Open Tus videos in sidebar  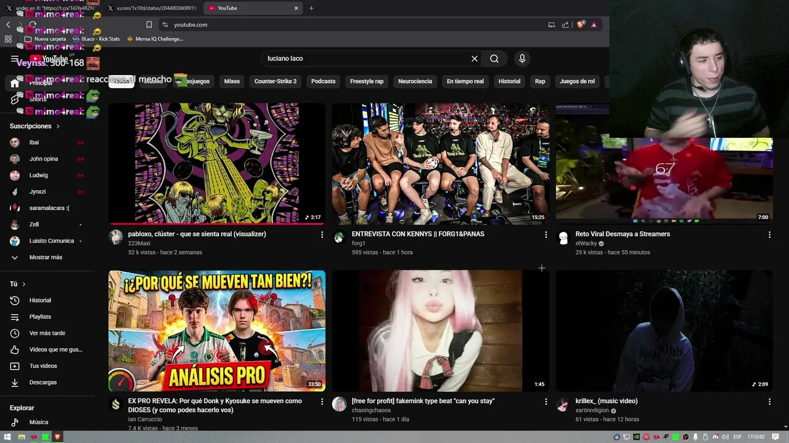(43, 366)
